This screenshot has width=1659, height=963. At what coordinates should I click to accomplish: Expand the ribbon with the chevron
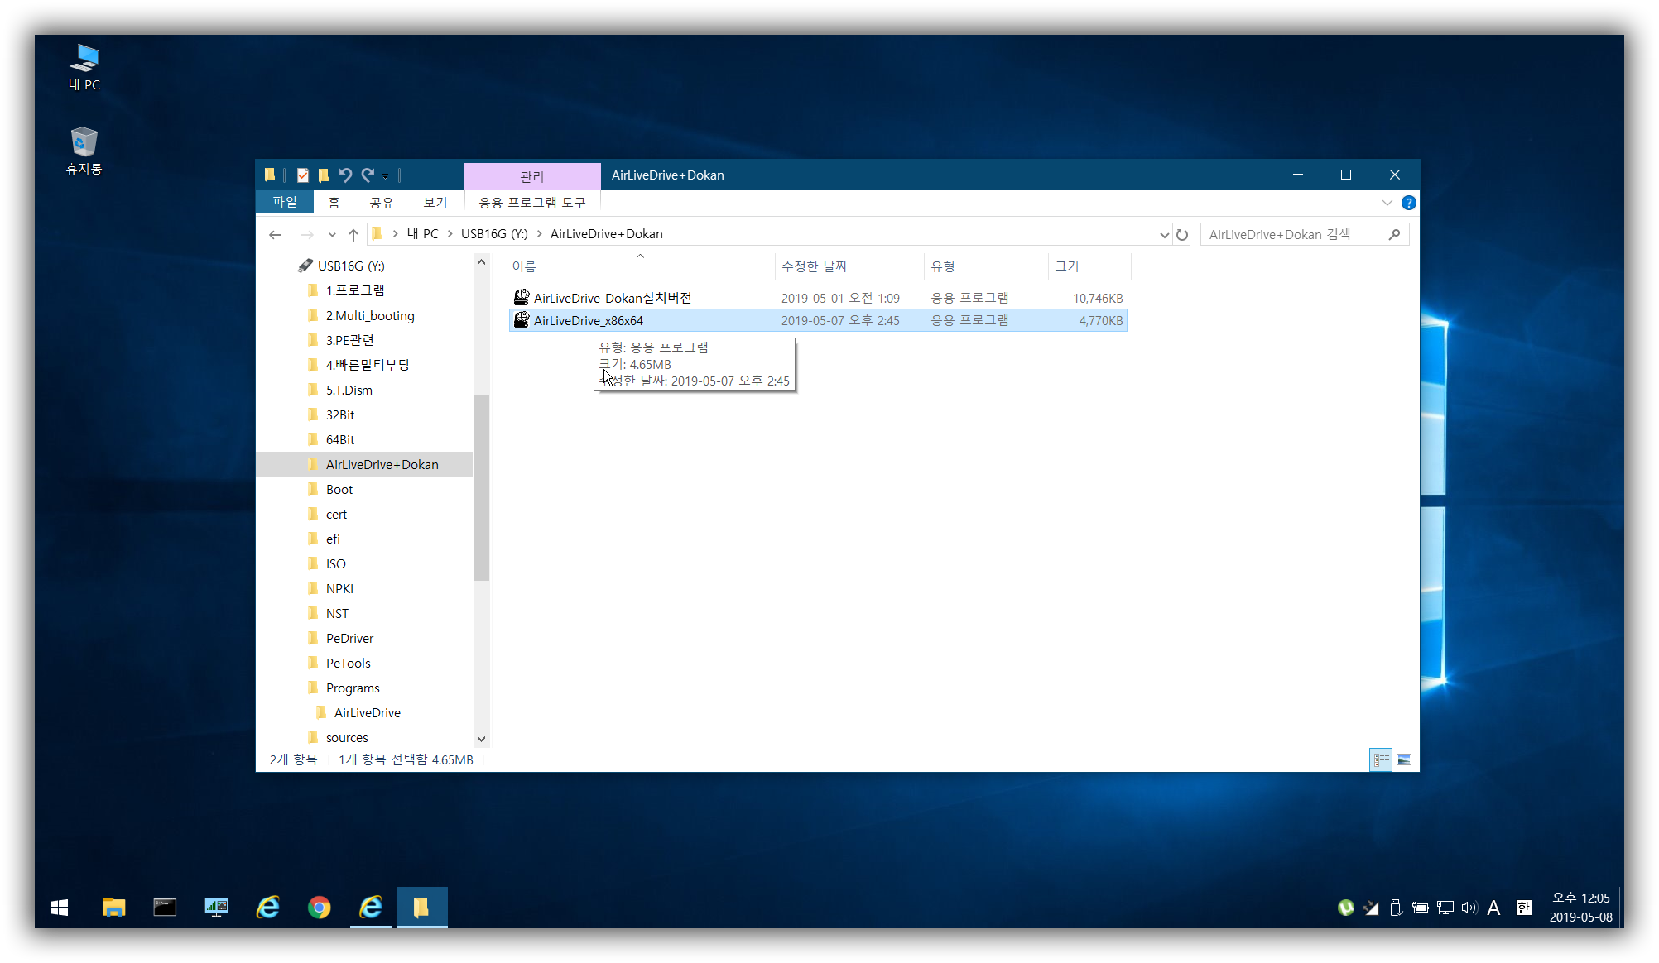click(x=1387, y=203)
